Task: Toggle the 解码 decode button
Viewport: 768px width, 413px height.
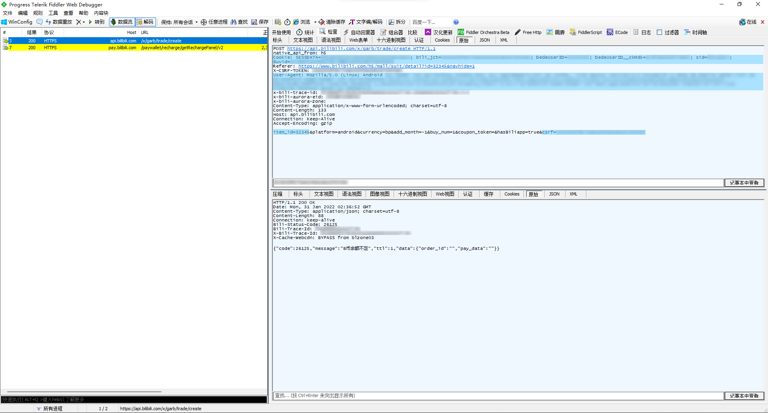Action: click(145, 22)
